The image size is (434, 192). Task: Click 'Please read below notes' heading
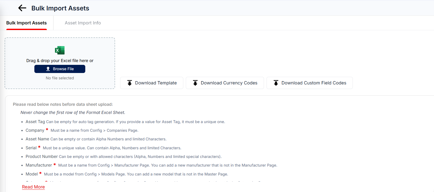[63, 104]
